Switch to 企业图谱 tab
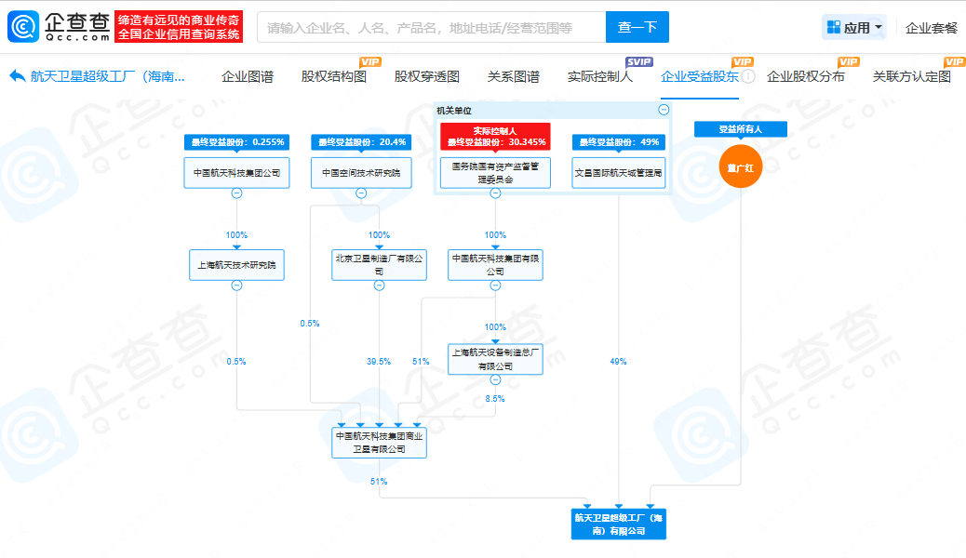Image resolution: width=966 pixels, height=558 pixels. pos(247,76)
